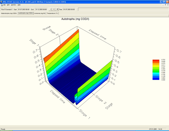Open the Help menu
This screenshot has width=169, height=131.
pos(19,5)
